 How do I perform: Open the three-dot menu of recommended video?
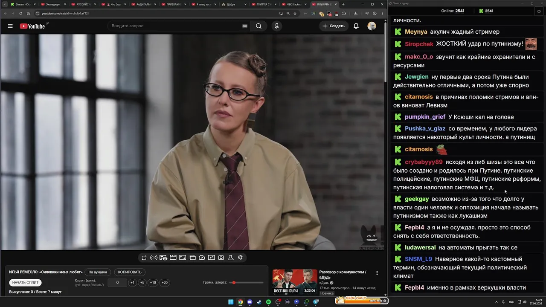click(377, 273)
